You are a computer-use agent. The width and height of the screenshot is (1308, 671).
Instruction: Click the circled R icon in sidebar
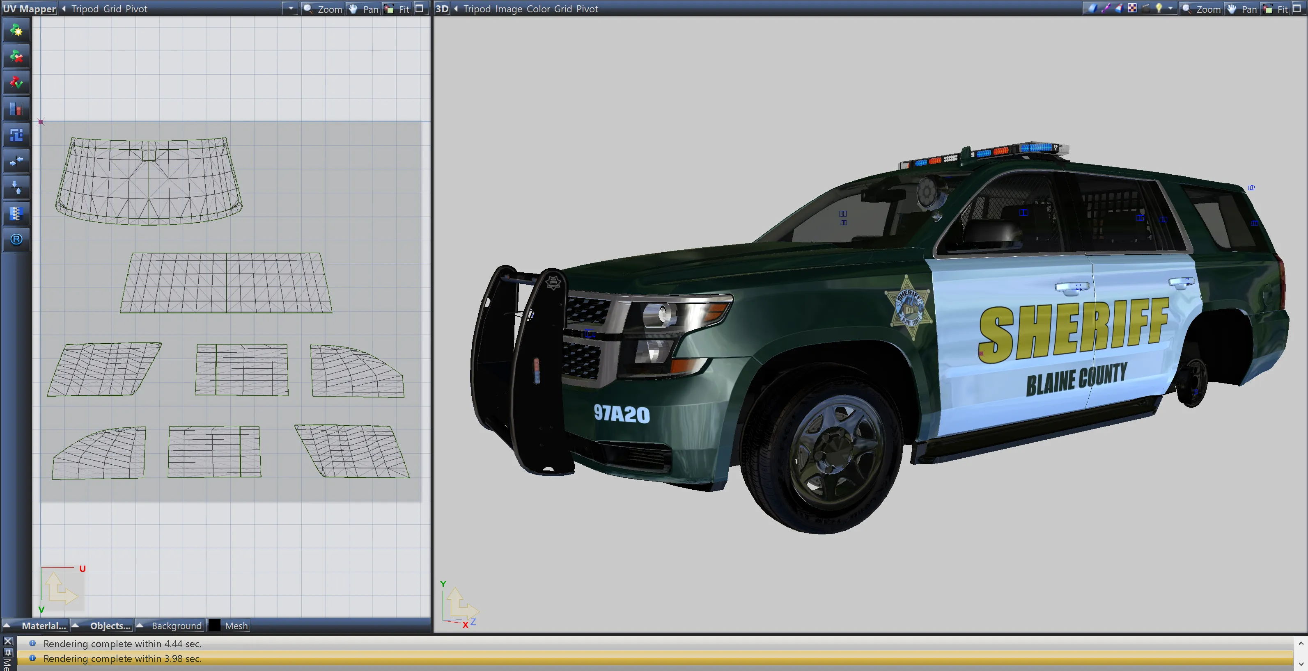pos(16,240)
